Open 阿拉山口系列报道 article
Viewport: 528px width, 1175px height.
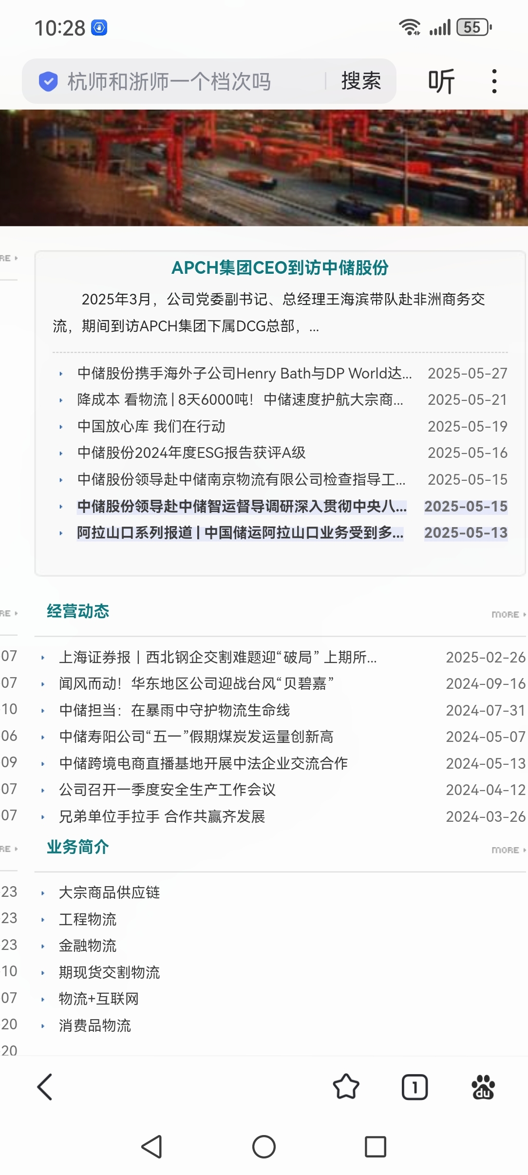(240, 532)
